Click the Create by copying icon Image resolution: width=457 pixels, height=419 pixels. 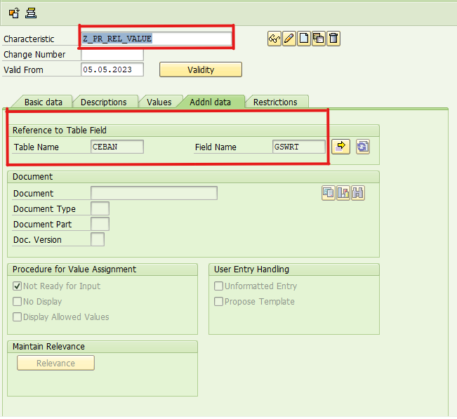click(319, 39)
